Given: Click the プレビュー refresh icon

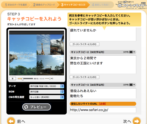Looking at the screenshot, I should (26, 107).
